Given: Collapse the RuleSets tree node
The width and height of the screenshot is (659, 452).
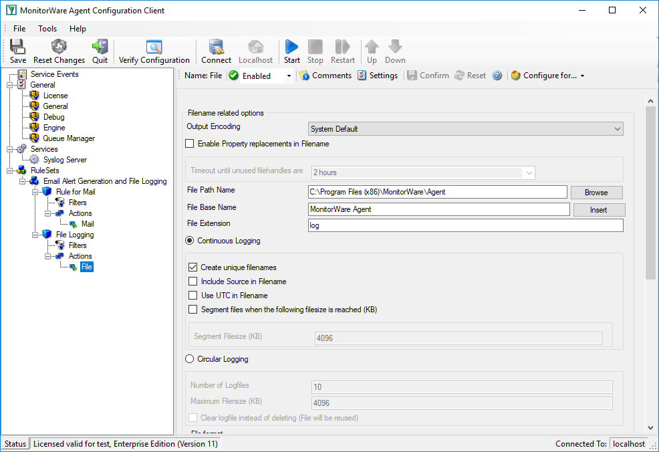Looking at the screenshot, I should (9, 171).
